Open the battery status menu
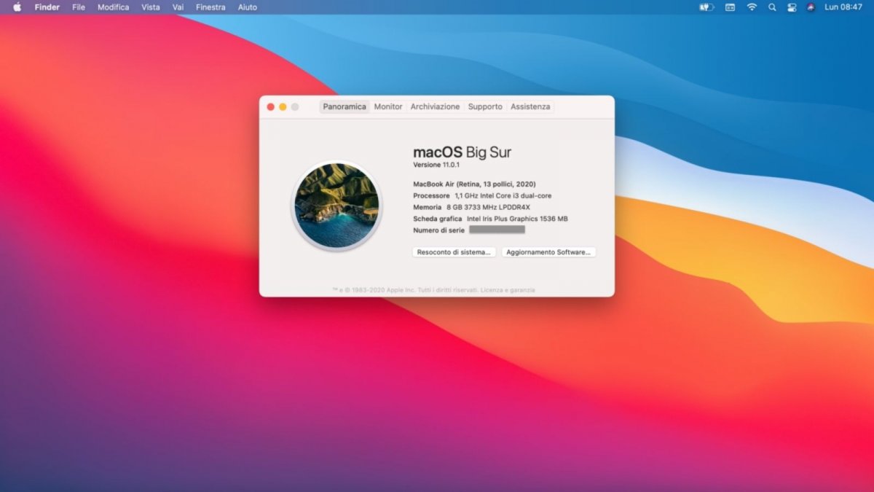Screen dimensions: 874x492 [705, 7]
